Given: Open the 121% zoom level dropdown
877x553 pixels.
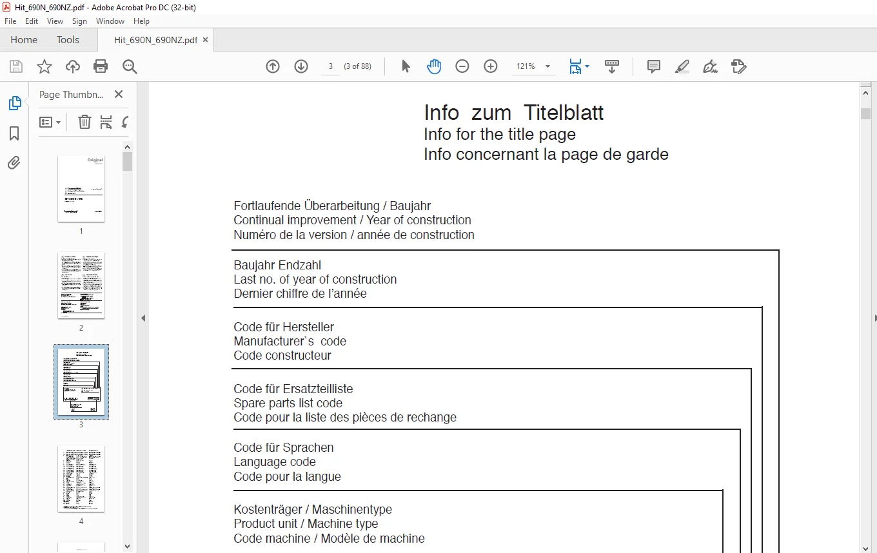Looking at the screenshot, I should 533,66.
